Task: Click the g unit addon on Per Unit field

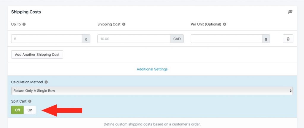Action: (266, 39)
